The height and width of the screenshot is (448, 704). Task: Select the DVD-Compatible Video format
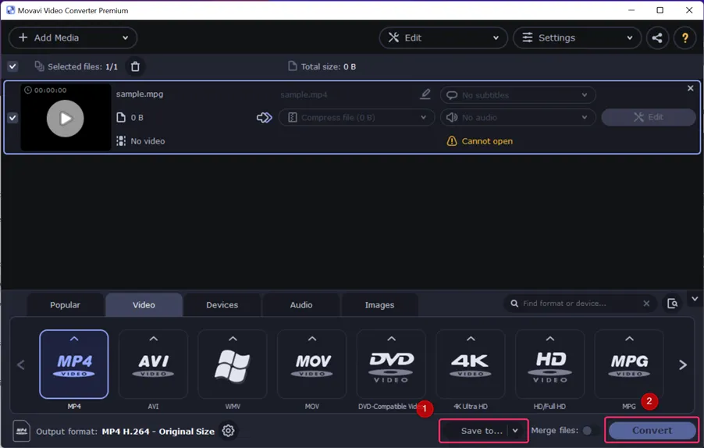[391, 364]
